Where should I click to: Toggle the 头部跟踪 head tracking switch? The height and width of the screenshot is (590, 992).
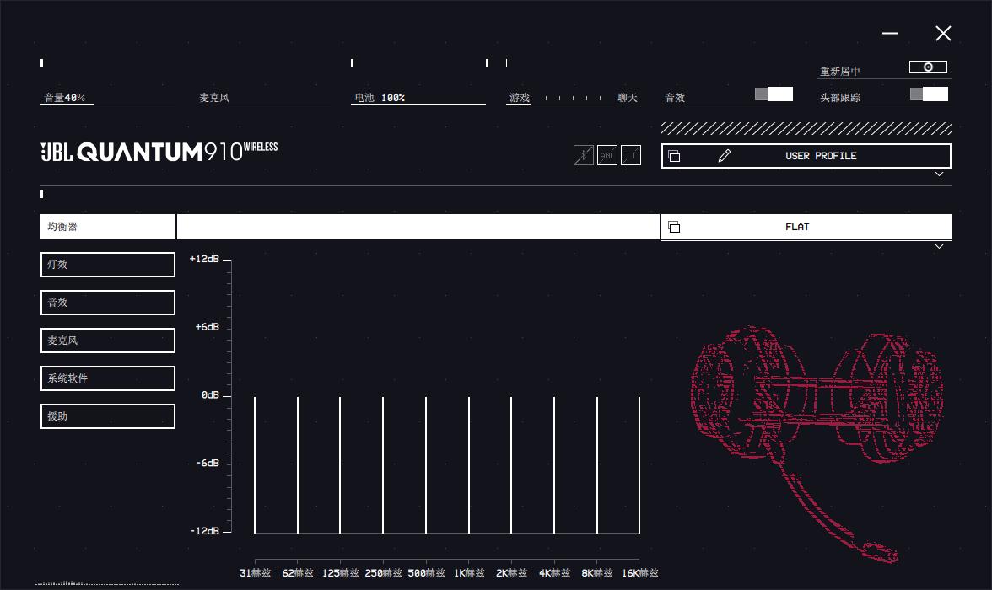pyautogui.click(x=929, y=94)
